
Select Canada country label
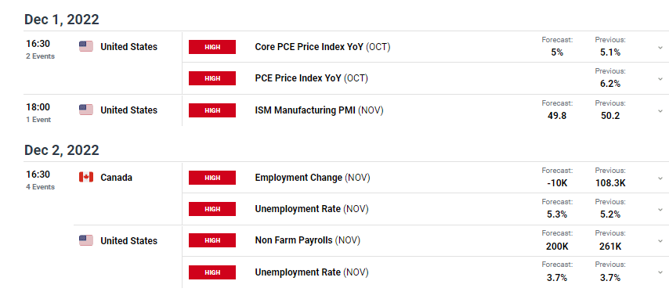pos(116,178)
